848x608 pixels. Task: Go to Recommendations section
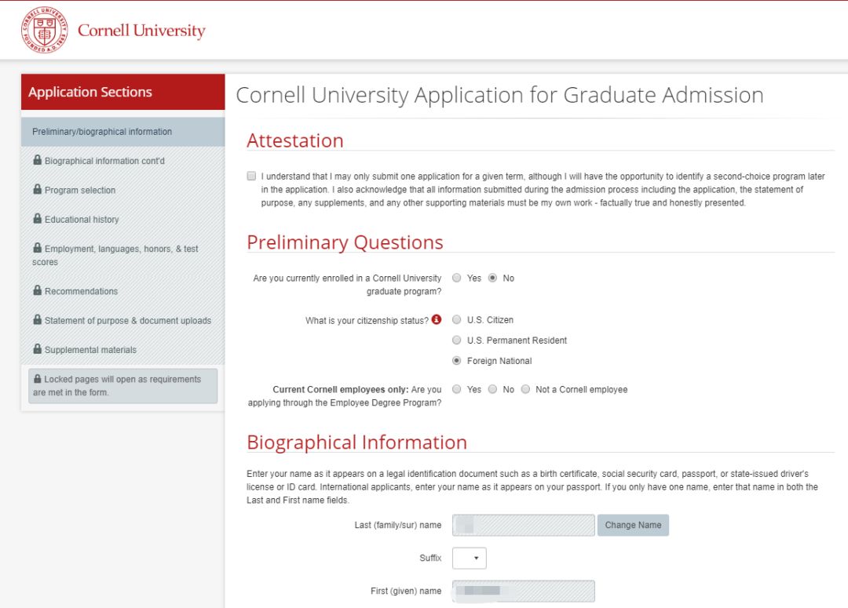pyautogui.click(x=122, y=291)
